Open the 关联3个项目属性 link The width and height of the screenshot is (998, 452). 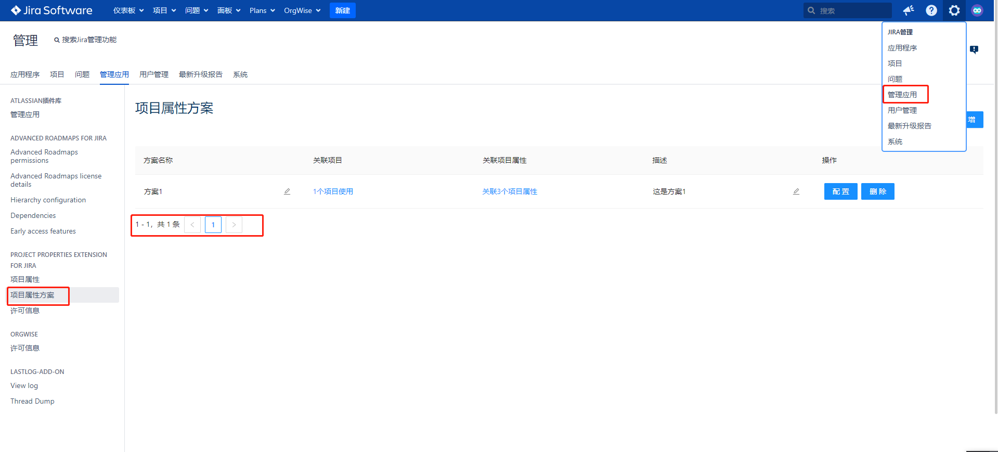click(x=510, y=191)
